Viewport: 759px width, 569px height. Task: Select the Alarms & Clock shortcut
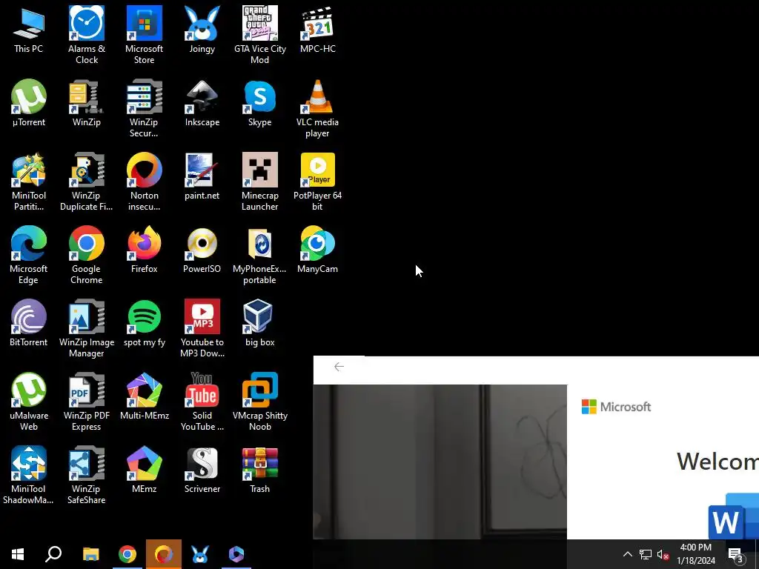point(86,36)
